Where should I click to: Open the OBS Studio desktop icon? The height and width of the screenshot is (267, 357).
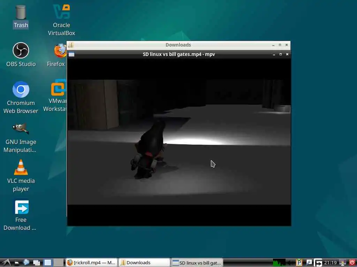(21, 55)
